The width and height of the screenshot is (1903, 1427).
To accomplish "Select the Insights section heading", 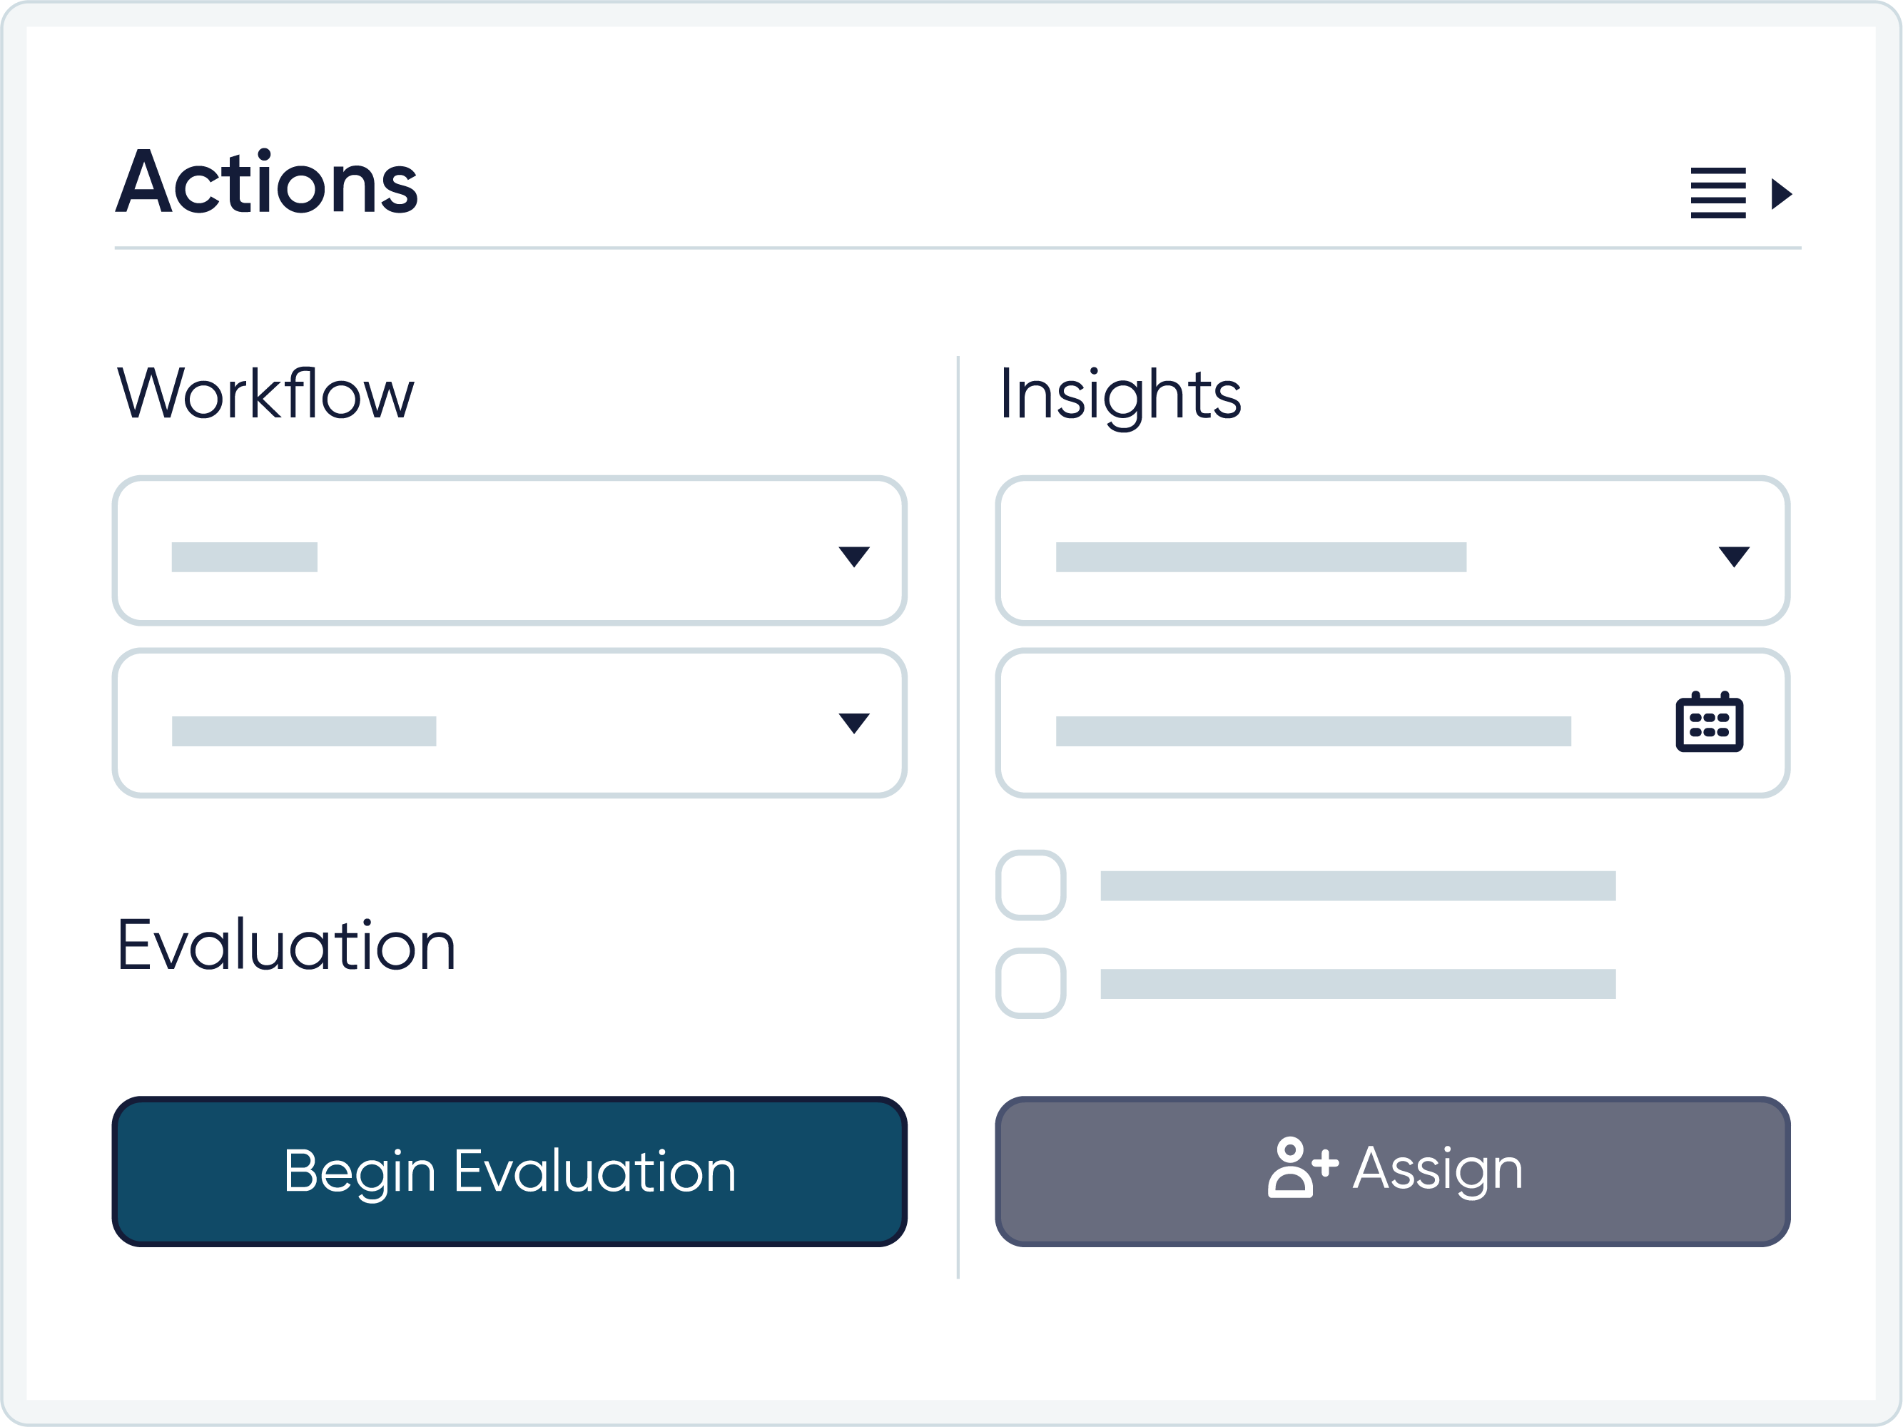I will [1120, 397].
